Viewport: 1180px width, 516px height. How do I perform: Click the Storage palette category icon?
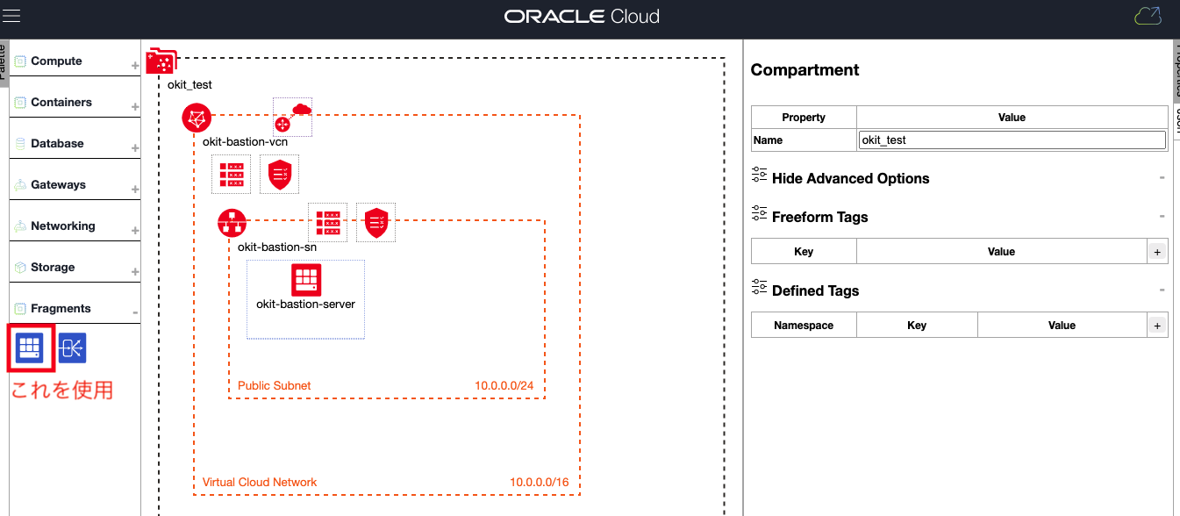tap(21, 268)
